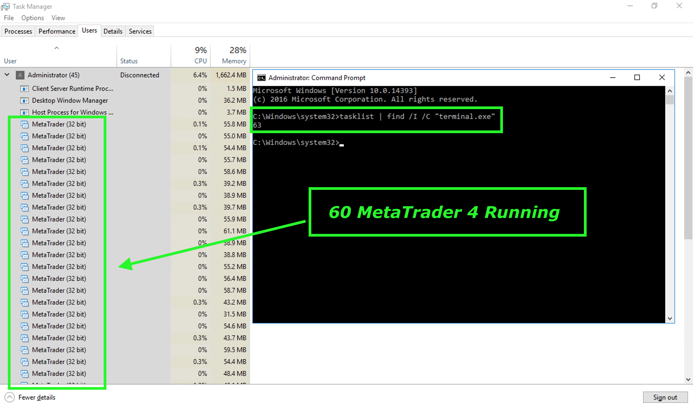Minimize the Command Prompt window
This screenshot has height=410, width=693.
pos(613,78)
